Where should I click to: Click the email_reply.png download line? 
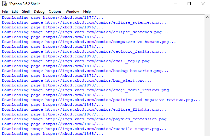tap(79, 61)
